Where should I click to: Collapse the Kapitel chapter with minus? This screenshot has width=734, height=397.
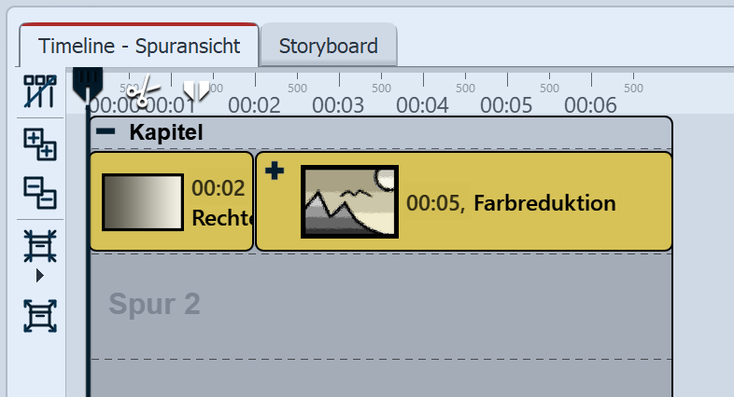106,132
